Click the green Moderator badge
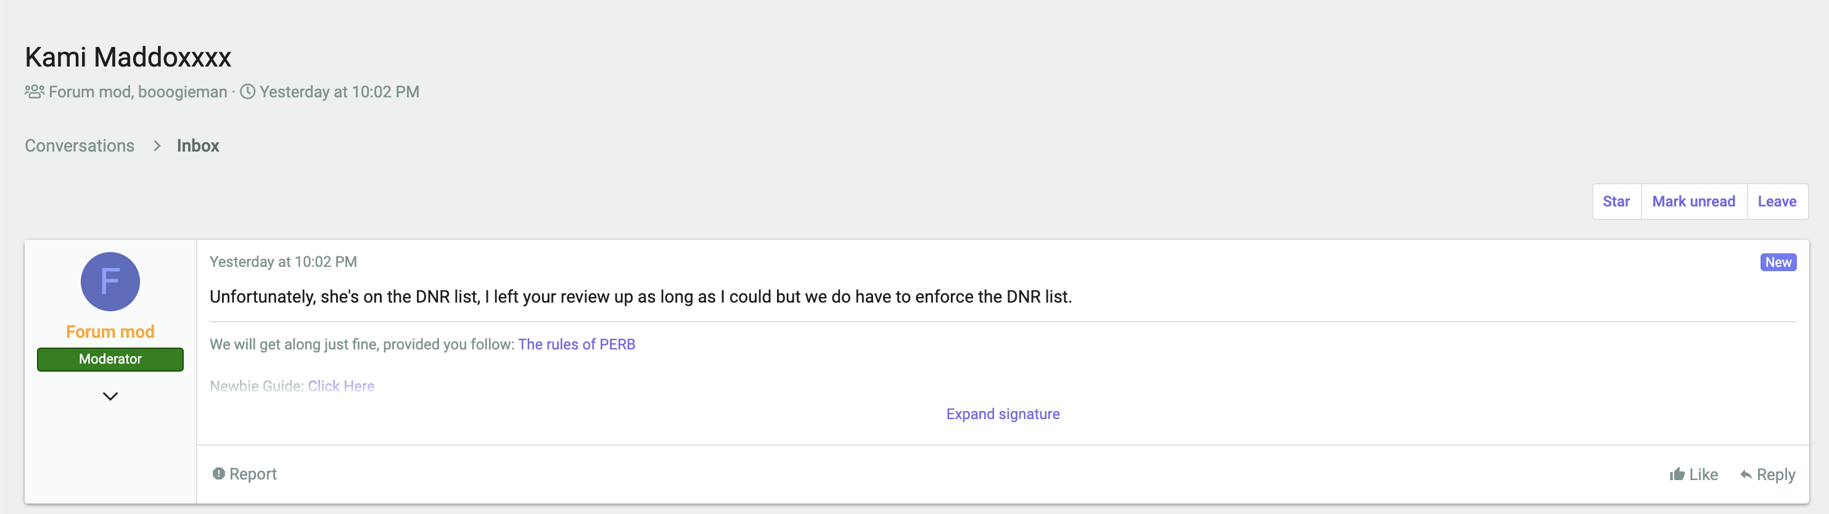 [x=110, y=359]
